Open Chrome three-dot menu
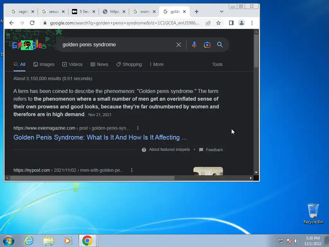 tap(252, 23)
